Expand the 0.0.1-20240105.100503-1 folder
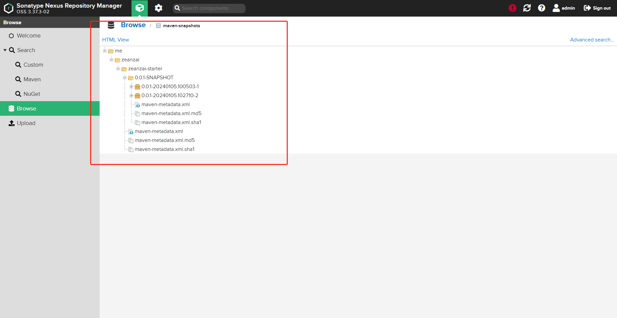This screenshot has width=617, height=318. click(x=131, y=87)
